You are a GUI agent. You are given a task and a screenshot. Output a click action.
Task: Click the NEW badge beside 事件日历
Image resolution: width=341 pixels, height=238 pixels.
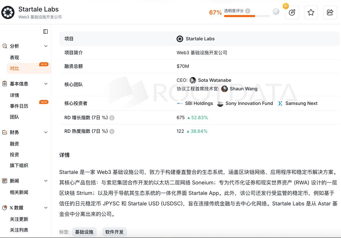tap(44, 102)
